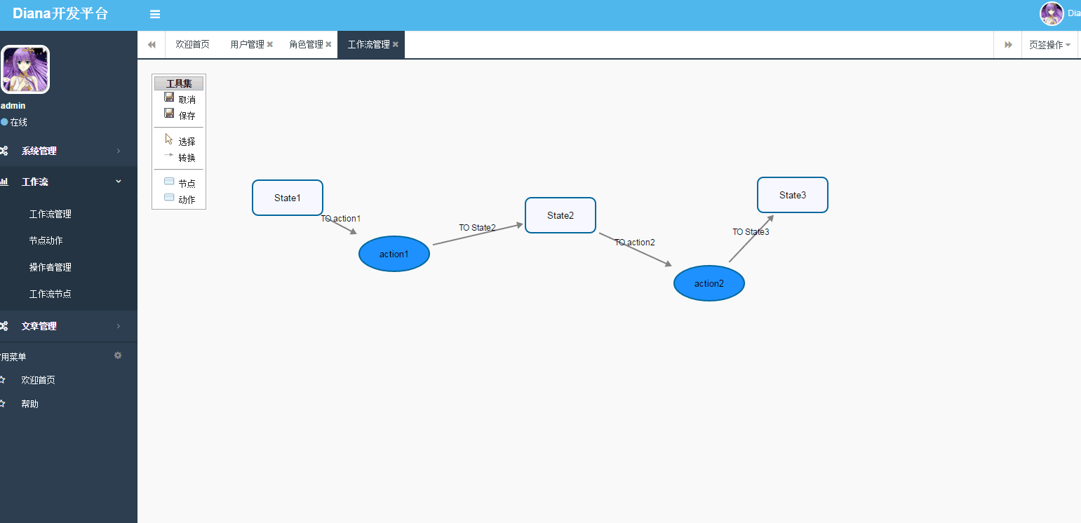The height and width of the screenshot is (523, 1081).
Task: Click the 系统管理 menu icon
Action: (4, 151)
